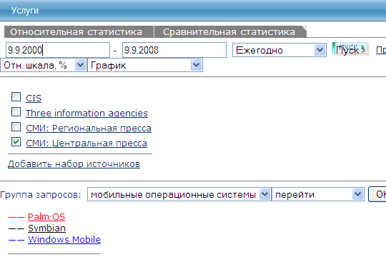Click Добавить набор источников link

[74, 163]
